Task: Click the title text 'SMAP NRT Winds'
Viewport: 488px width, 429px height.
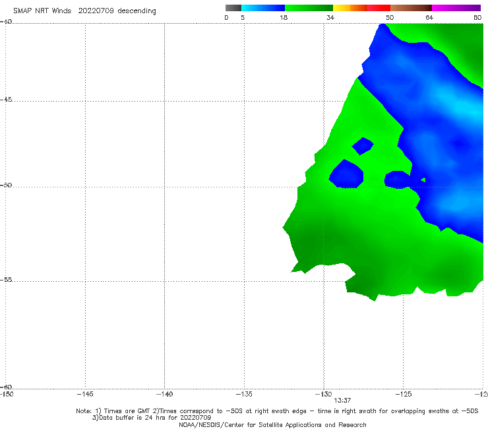Action: point(42,11)
